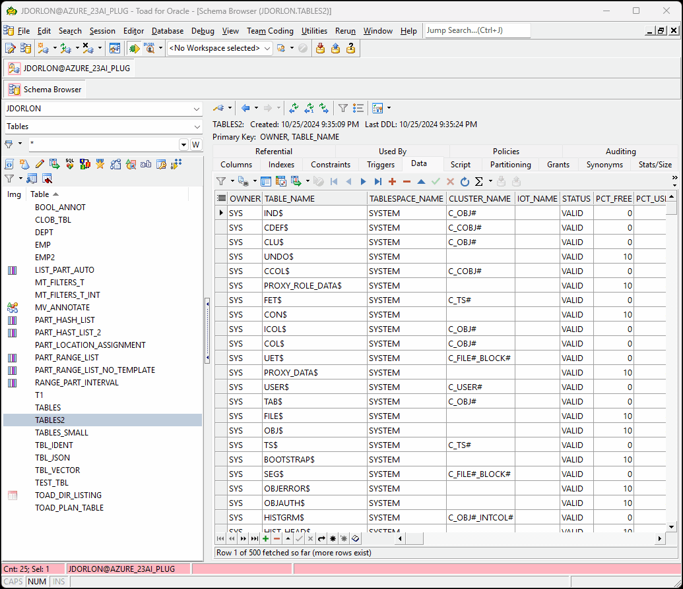
Task: Click the single record view icon
Action: (x=266, y=181)
